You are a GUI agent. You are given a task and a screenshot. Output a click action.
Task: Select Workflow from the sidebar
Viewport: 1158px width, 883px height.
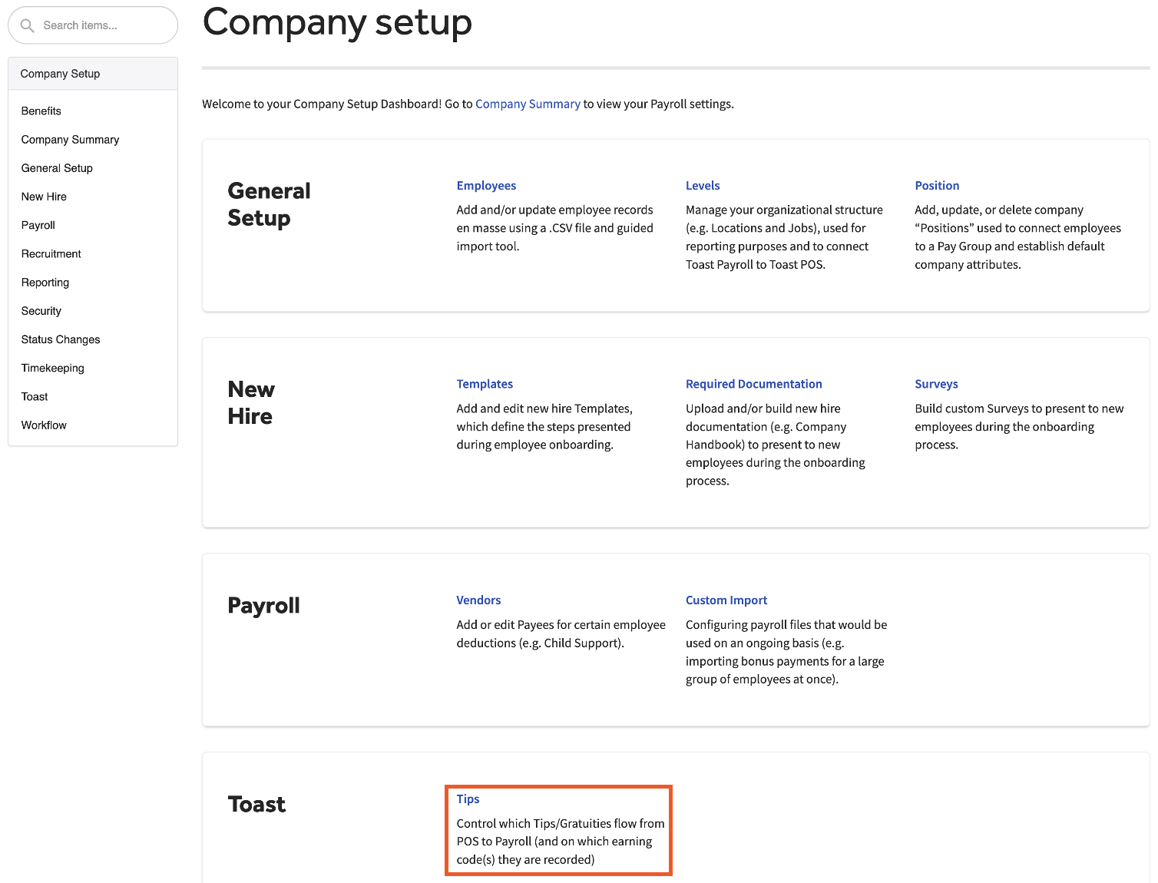pyautogui.click(x=43, y=425)
